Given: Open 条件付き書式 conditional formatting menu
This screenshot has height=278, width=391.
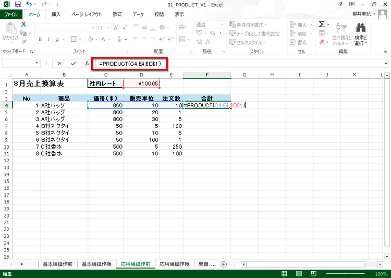Looking at the screenshot, I should click(248, 25).
